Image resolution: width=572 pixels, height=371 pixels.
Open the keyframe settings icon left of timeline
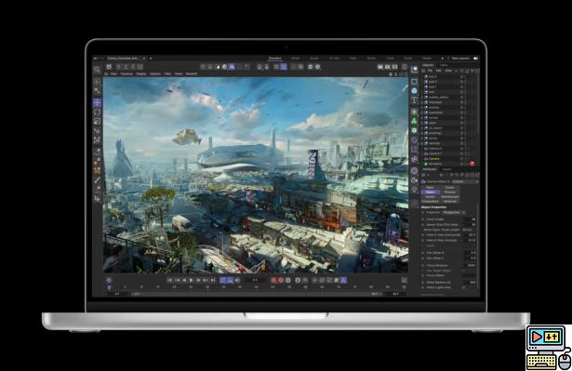pos(108,280)
